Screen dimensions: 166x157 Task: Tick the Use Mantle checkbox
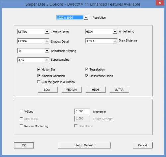[x=76, y=126]
